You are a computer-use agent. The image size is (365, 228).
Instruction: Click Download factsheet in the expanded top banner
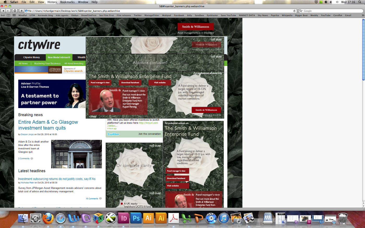[x=130, y=83]
